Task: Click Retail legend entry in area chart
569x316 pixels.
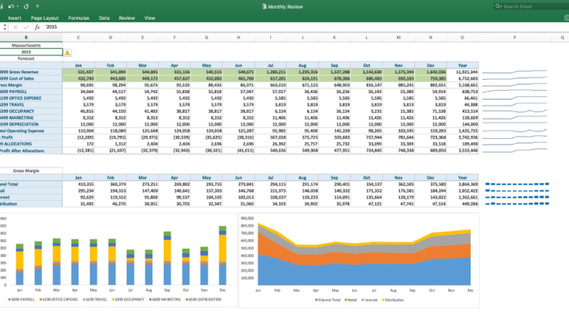Action: point(351,300)
